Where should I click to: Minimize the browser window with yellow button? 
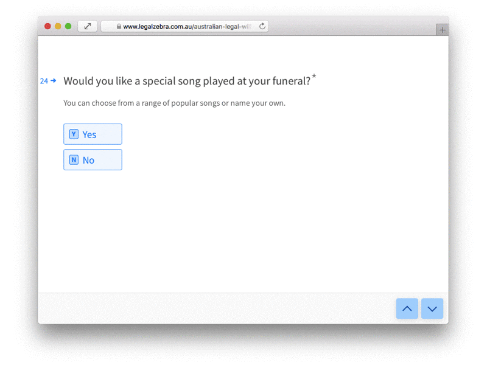[x=58, y=26]
